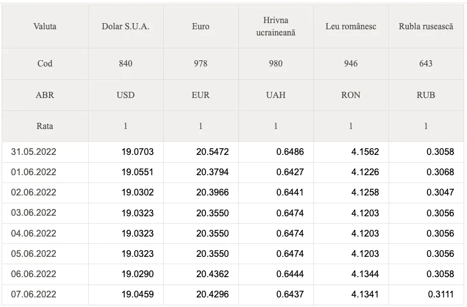Select the EUR abbreviation cell
The image size is (467, 307).
[200, 95]
